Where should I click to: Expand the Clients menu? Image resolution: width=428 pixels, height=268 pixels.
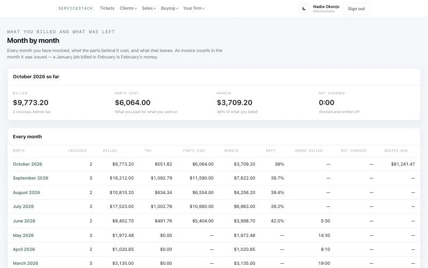128,8
